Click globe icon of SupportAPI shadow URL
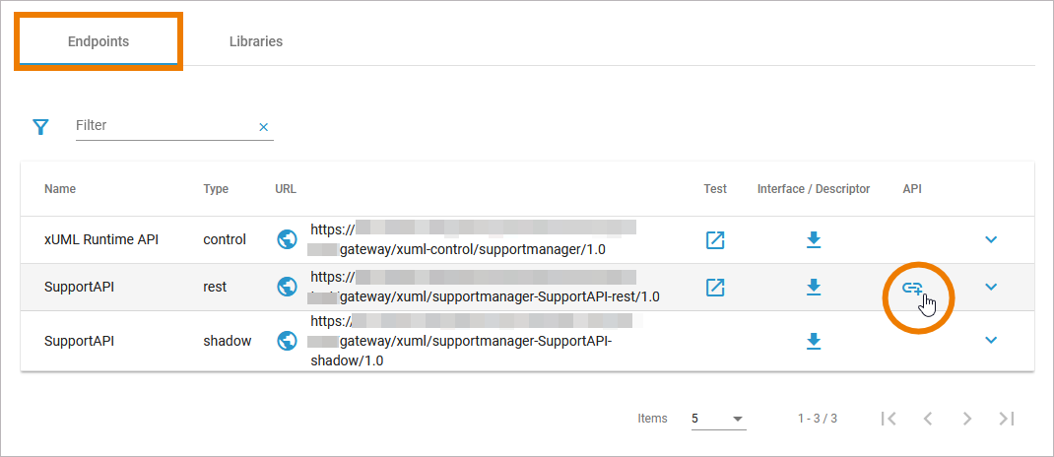This screenshot has width=1054, height=457. pyautogui.click(x=287, y=341)
